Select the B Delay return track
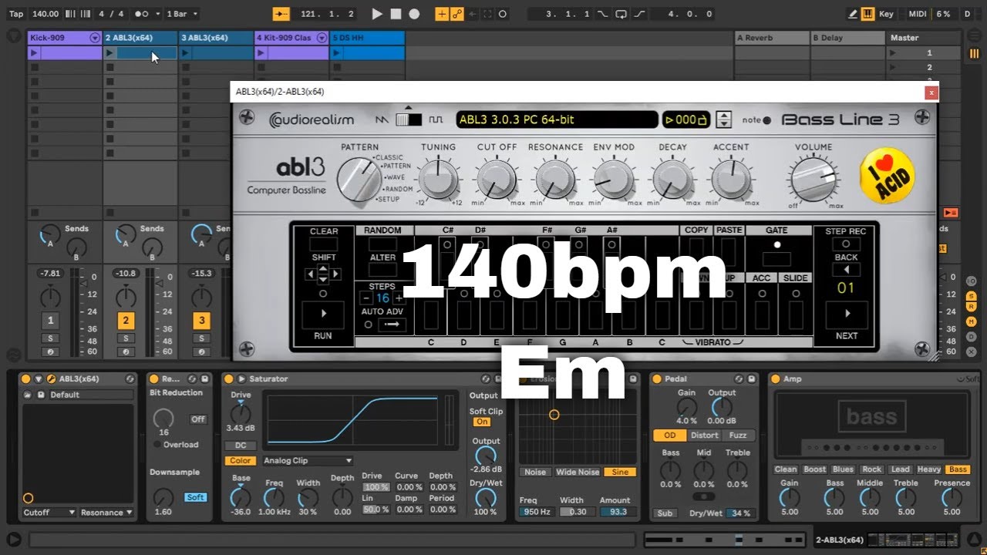The width and height of the screenshot is (987, 555). [847, 38]
